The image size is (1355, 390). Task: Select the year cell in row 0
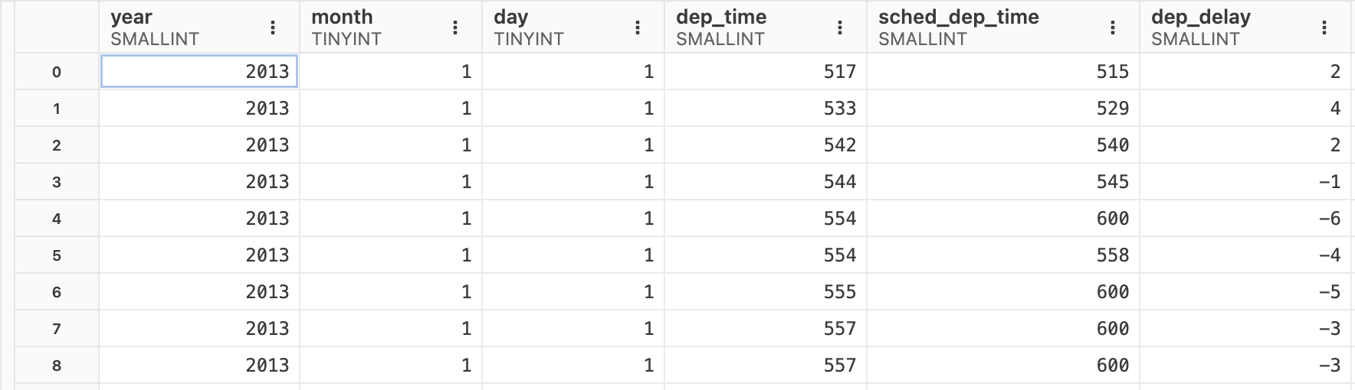(x=199, y=72)
